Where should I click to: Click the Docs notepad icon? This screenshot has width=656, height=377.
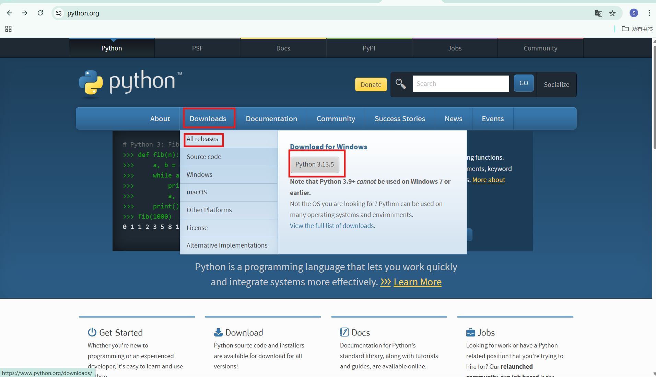(x=344, y=332)
